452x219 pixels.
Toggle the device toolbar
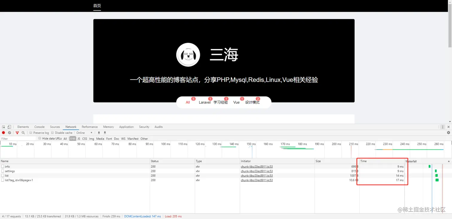(9, 127)
